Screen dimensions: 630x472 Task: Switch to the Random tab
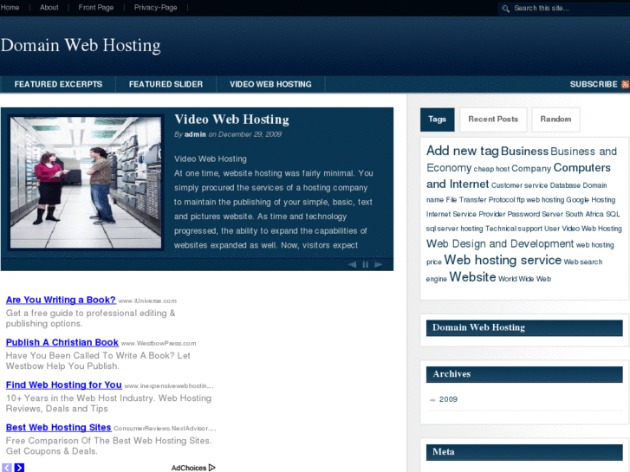555,120
